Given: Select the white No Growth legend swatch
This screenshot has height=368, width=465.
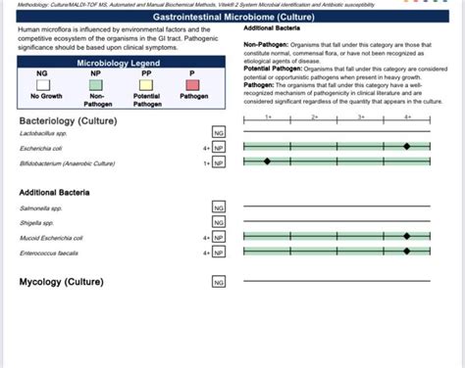Looking at the screenshot, I should tap(43, 85).
